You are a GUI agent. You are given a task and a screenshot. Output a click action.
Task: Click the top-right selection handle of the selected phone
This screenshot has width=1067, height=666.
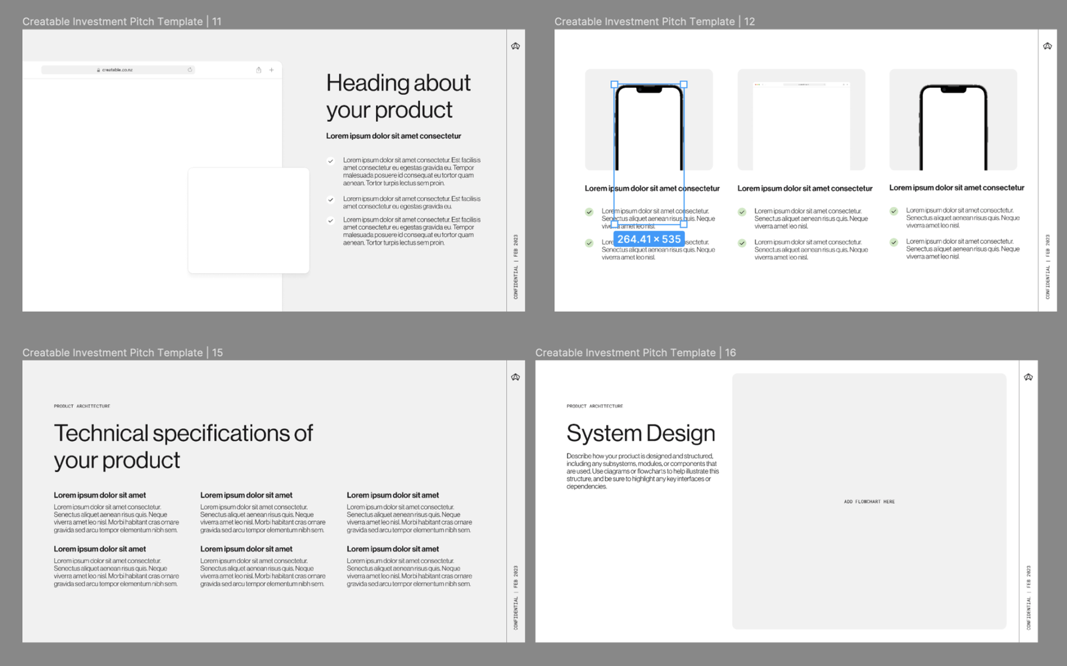[684, 85]
